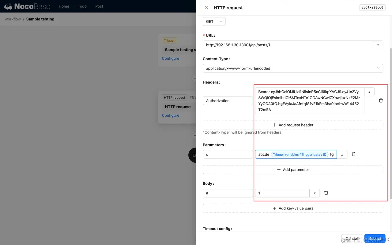
Task: Click Configure link on Trigger node
Action: point(171,58)
